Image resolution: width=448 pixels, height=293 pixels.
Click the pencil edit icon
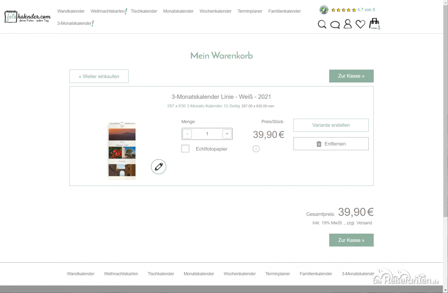click(x=159, y=166)
